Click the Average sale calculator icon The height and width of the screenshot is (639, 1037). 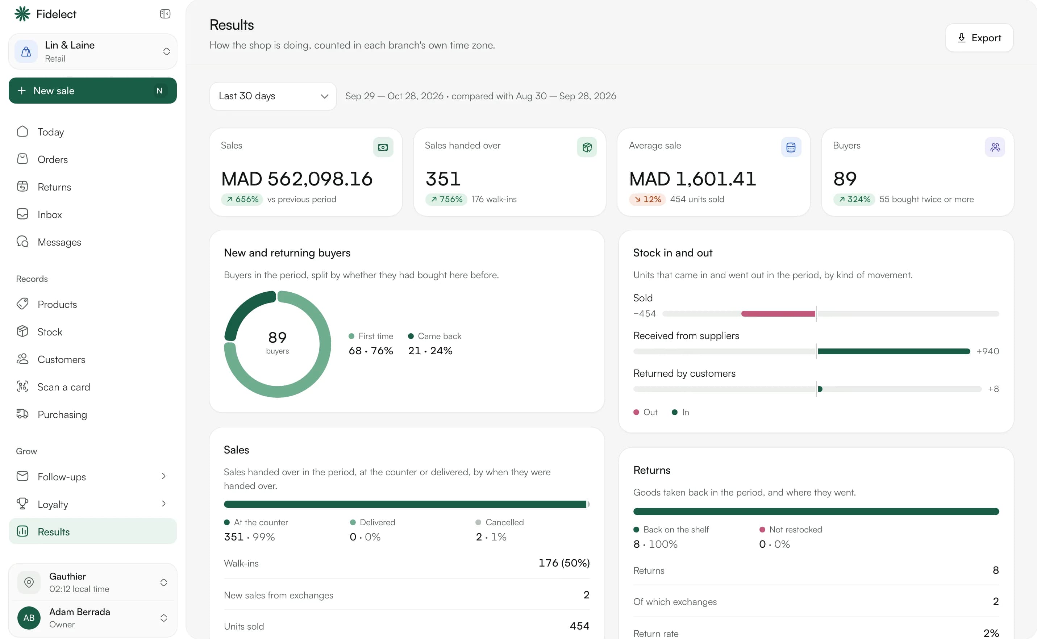791,147
